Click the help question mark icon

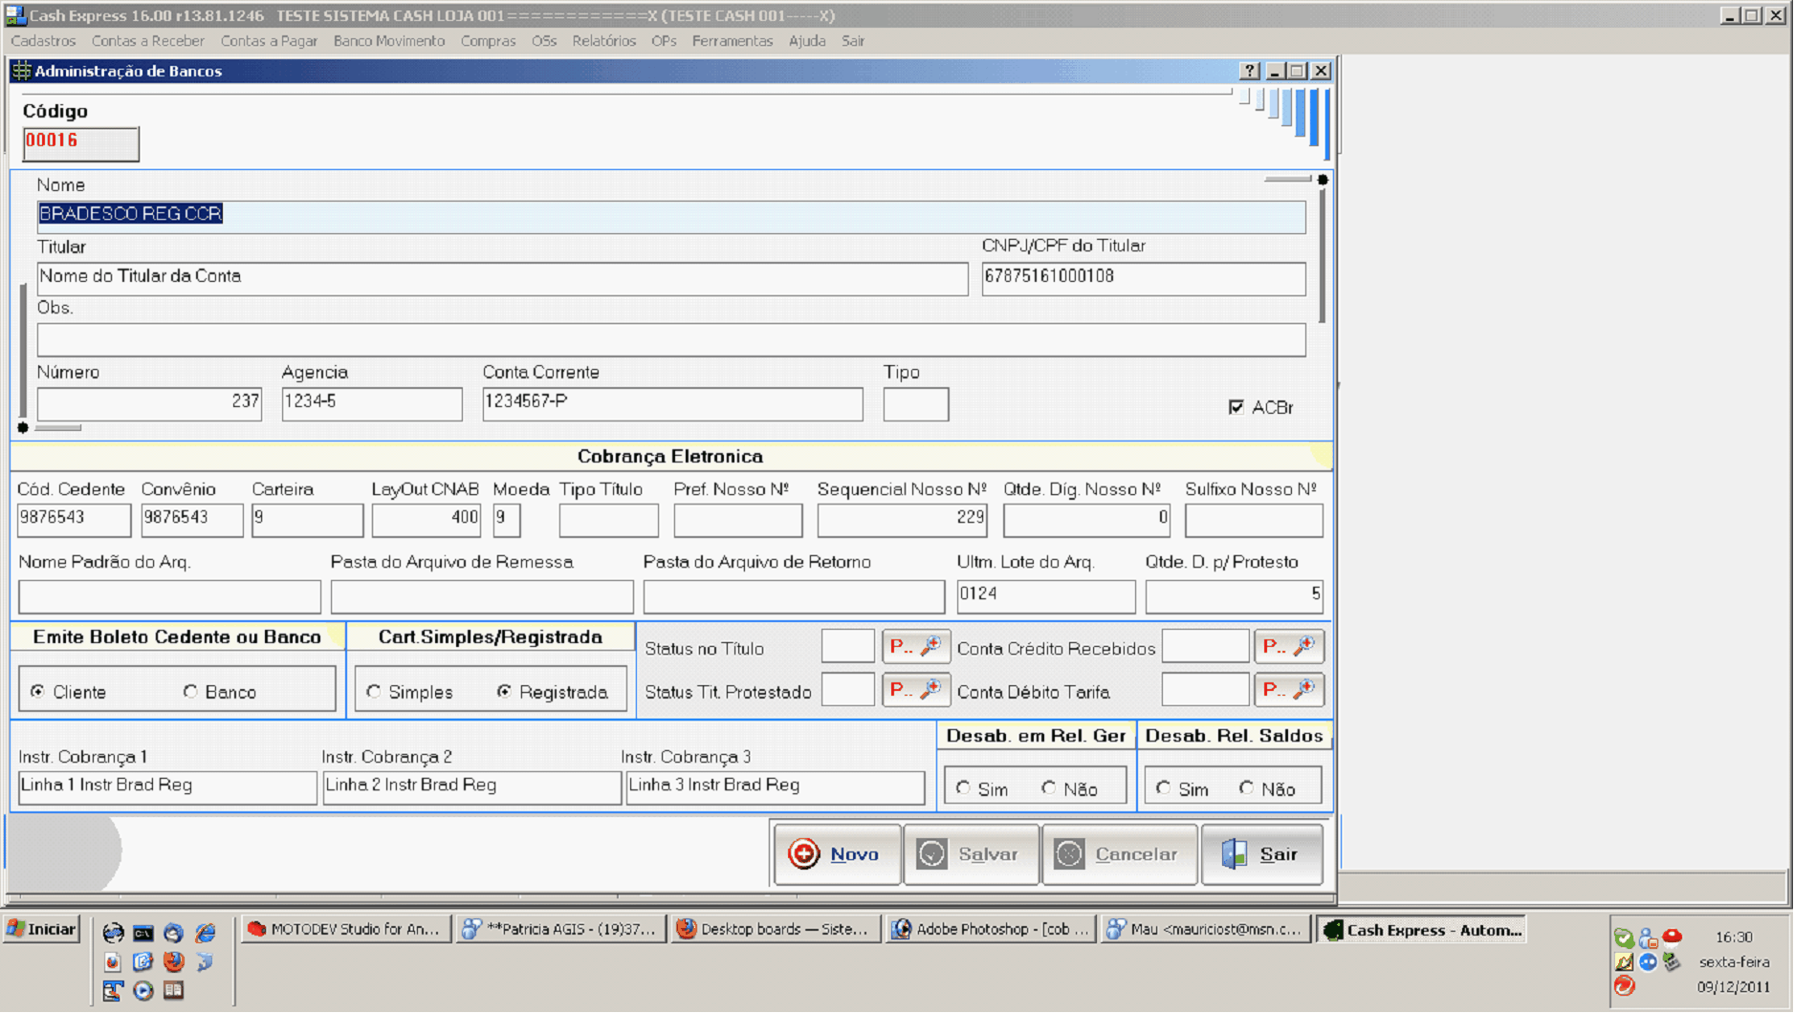[x=1249, y=71]
